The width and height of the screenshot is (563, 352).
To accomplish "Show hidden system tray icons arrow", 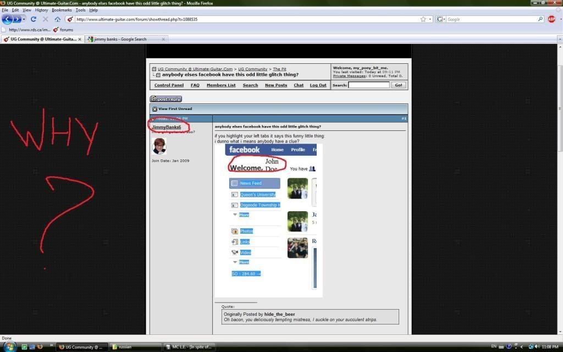I will pyautogui.click(x=522, y=346).
